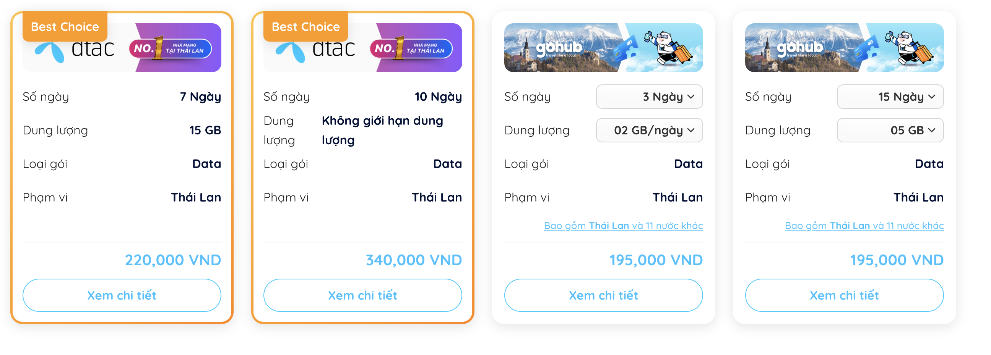Select the 220,000 VND price label

pos(173,260)
